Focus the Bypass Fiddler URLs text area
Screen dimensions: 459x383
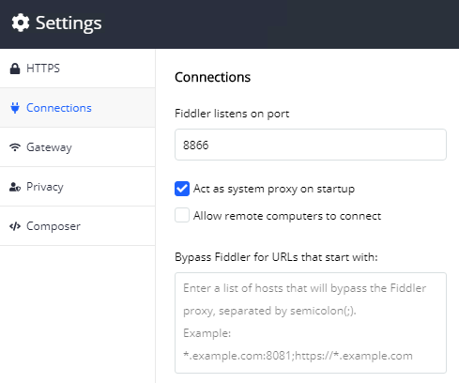(311, 323)
